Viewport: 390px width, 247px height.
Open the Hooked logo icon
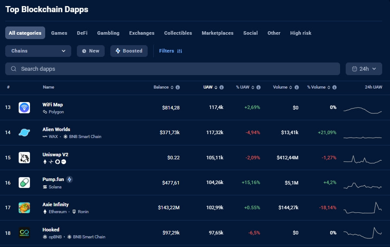(24, 233)
